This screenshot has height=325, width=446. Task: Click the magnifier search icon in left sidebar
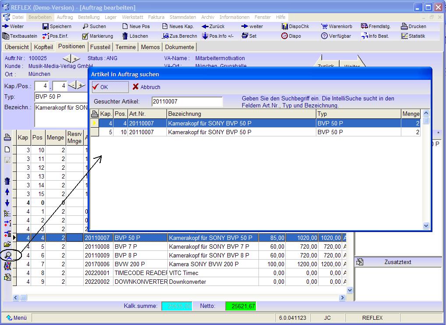(7, 255)
